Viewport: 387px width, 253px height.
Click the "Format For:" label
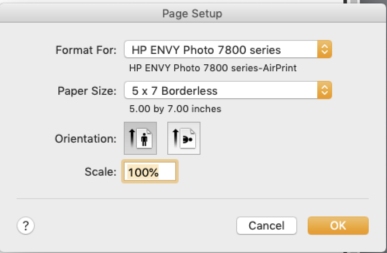click(86, 50)
